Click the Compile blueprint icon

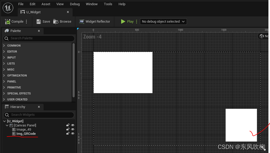pos(7,21)
